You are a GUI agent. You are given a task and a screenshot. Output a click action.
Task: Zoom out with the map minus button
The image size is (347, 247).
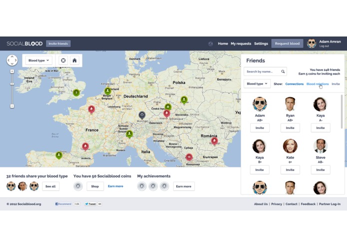point(12,106)
